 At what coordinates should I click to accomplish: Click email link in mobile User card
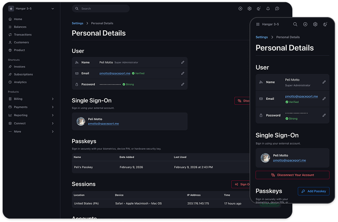302,96
